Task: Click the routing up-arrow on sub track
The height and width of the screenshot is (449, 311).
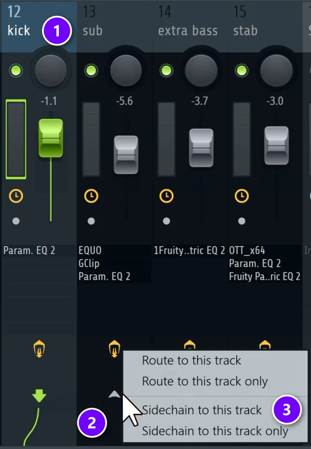Action: [115, 395]
